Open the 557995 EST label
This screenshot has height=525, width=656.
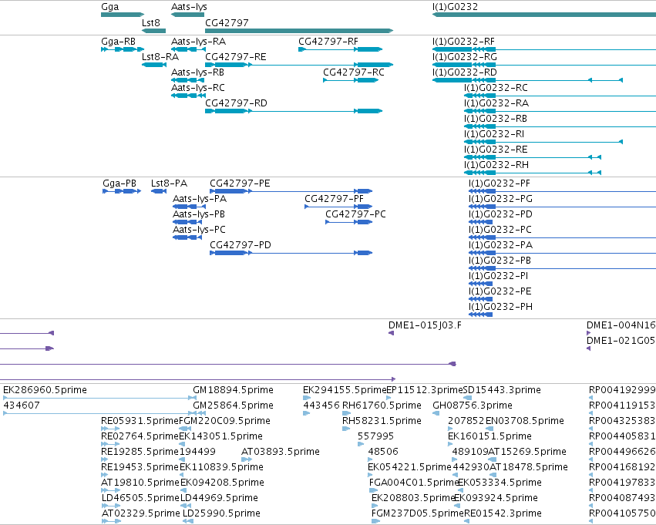[x=375, y=436]
